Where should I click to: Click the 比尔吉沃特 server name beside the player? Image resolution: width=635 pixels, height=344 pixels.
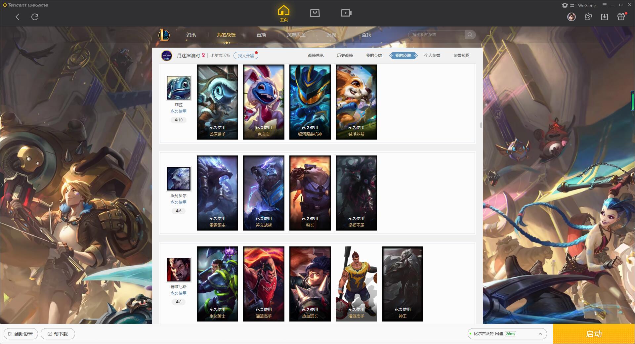tap(220, 56)
